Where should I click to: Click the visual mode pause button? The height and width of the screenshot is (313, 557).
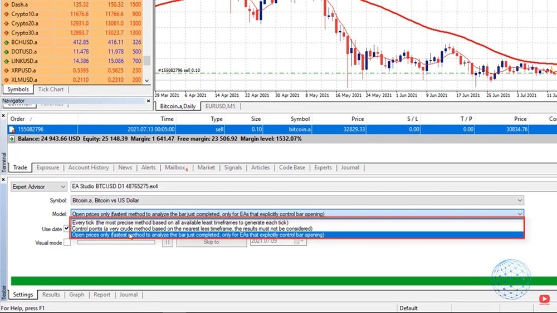tap(167, 242)
